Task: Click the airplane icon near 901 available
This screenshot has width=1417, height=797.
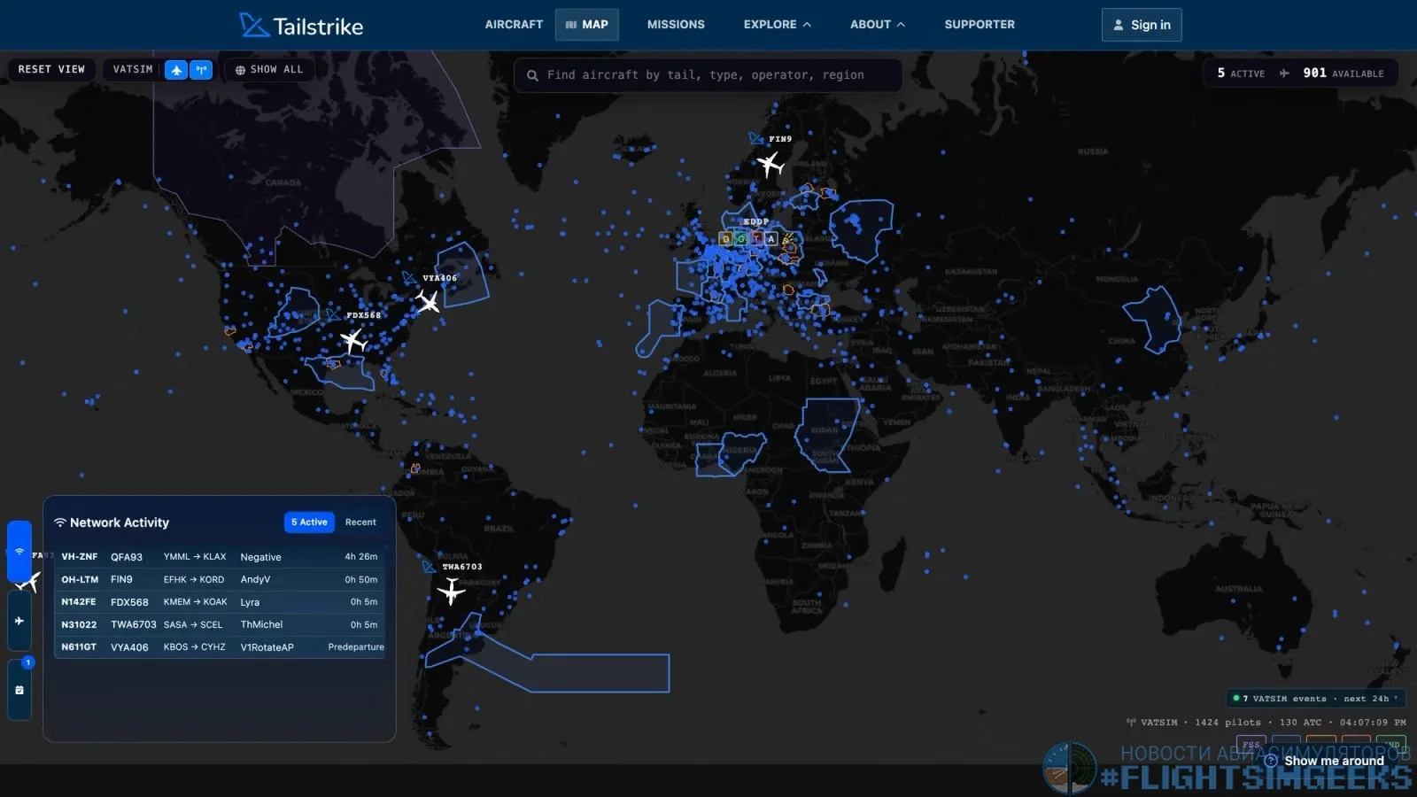Action: click(x=1284, y=73)
